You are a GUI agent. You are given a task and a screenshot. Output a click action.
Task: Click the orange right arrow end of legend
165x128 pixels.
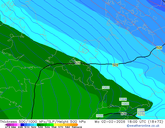(78, 125)
